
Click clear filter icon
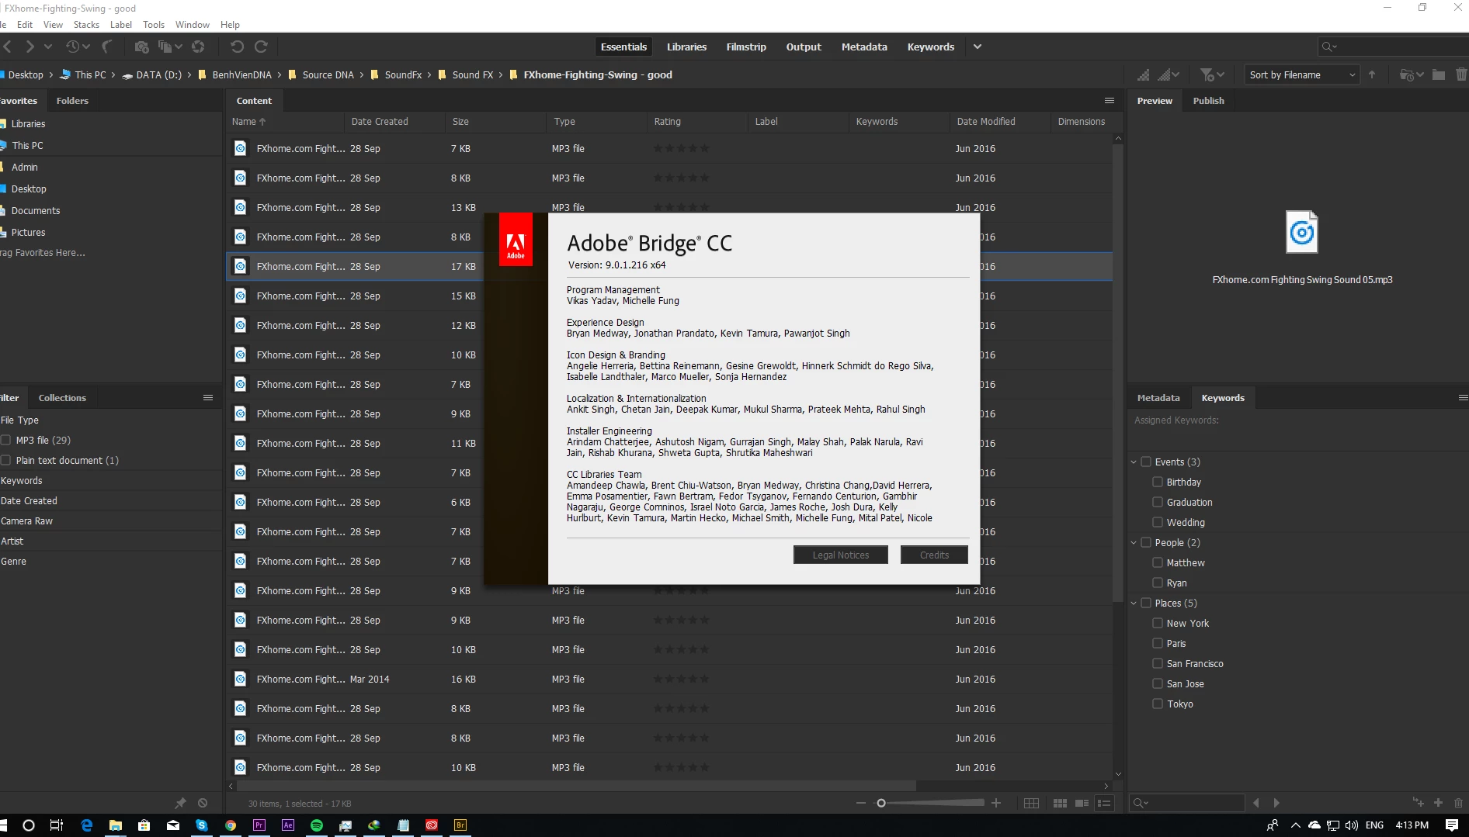[x=203, y=803]
